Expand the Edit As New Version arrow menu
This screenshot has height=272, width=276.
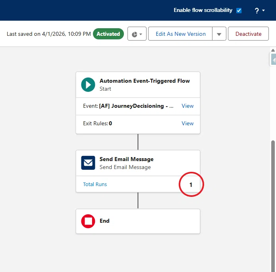[x=219, y=34]
